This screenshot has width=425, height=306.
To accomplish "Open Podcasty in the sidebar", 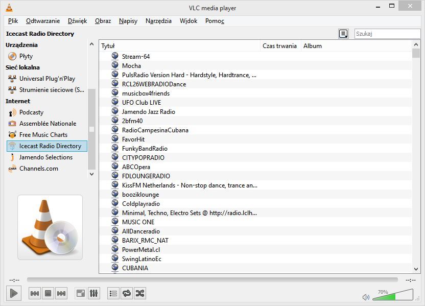I will coord(46,112).
